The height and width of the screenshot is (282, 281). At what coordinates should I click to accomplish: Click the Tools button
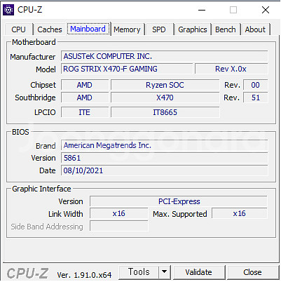pyautogui.click(x=139, y=272)
